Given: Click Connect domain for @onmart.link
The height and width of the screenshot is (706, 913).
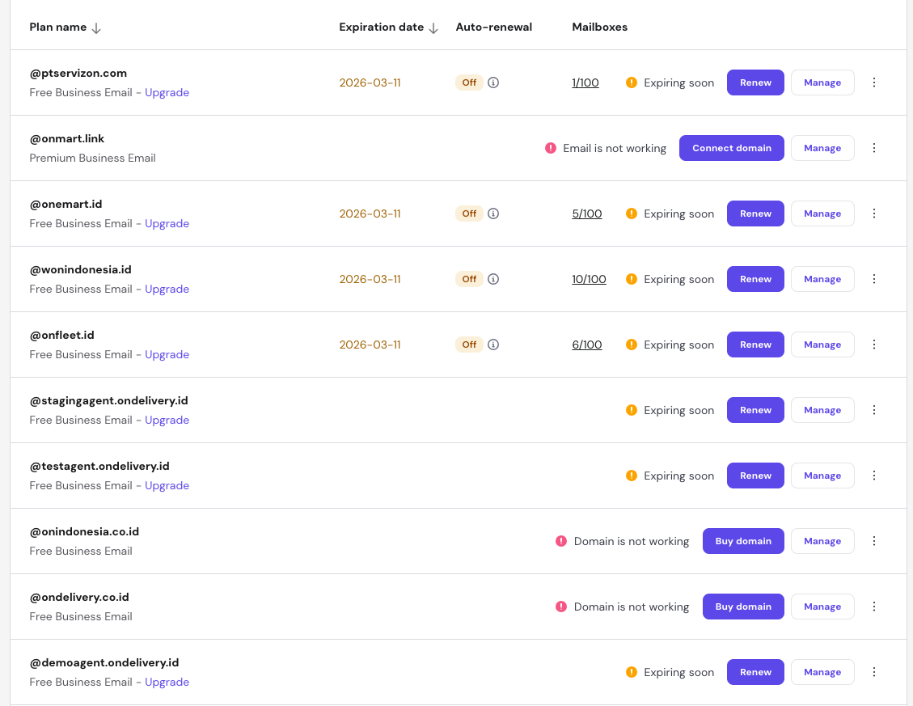Looking at the screenshot, I should (x=731, y=148).
